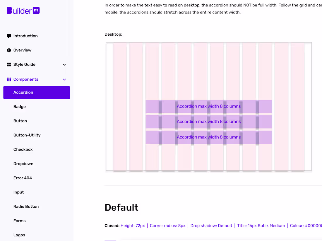This screenshot has height=241, width=322.
Task: Select the Accordion sidebar entry
Action: [23, 92]
